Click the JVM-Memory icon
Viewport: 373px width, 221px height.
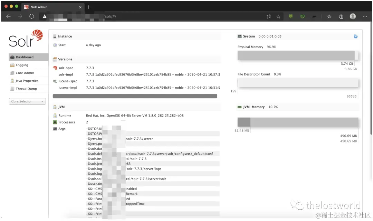(x=240, y=107)
